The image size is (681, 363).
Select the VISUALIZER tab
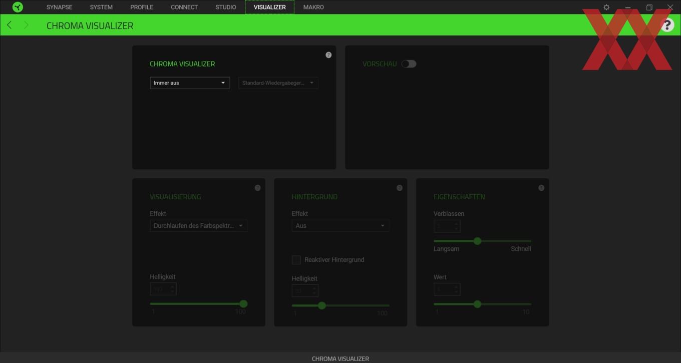click(x=269, y=7)
